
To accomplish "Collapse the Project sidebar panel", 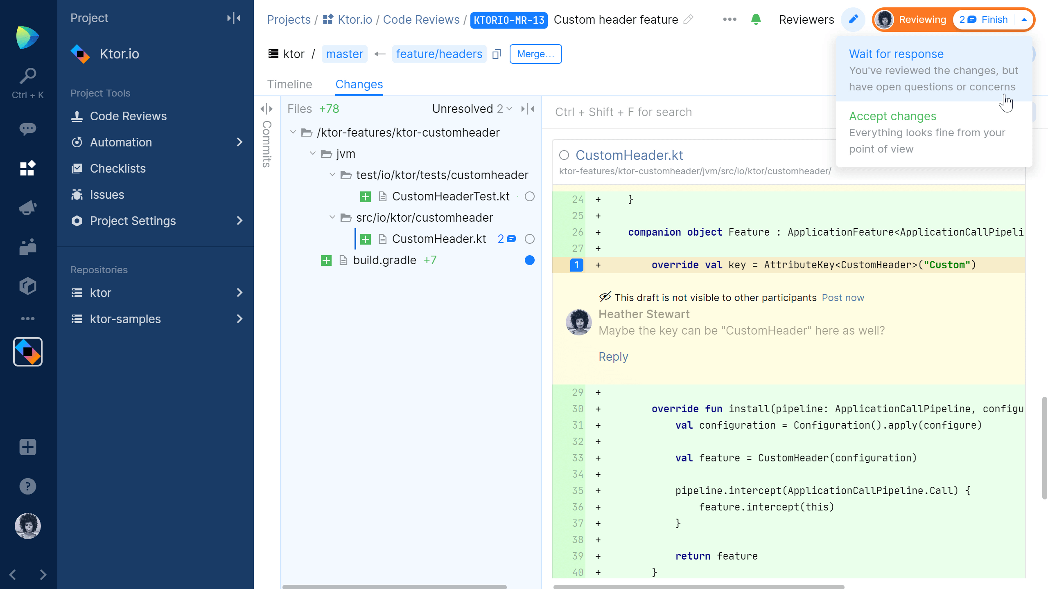I will coord(234,18).
